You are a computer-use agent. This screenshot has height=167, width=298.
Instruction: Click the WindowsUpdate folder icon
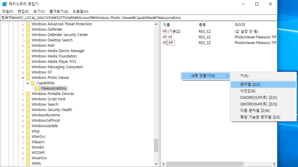tap(28, 126)
